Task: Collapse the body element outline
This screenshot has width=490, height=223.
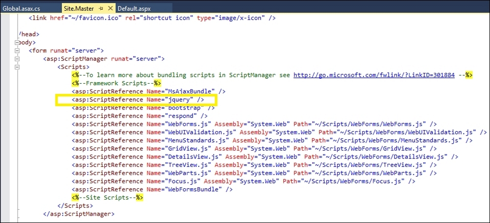Action: click(18, 42)
